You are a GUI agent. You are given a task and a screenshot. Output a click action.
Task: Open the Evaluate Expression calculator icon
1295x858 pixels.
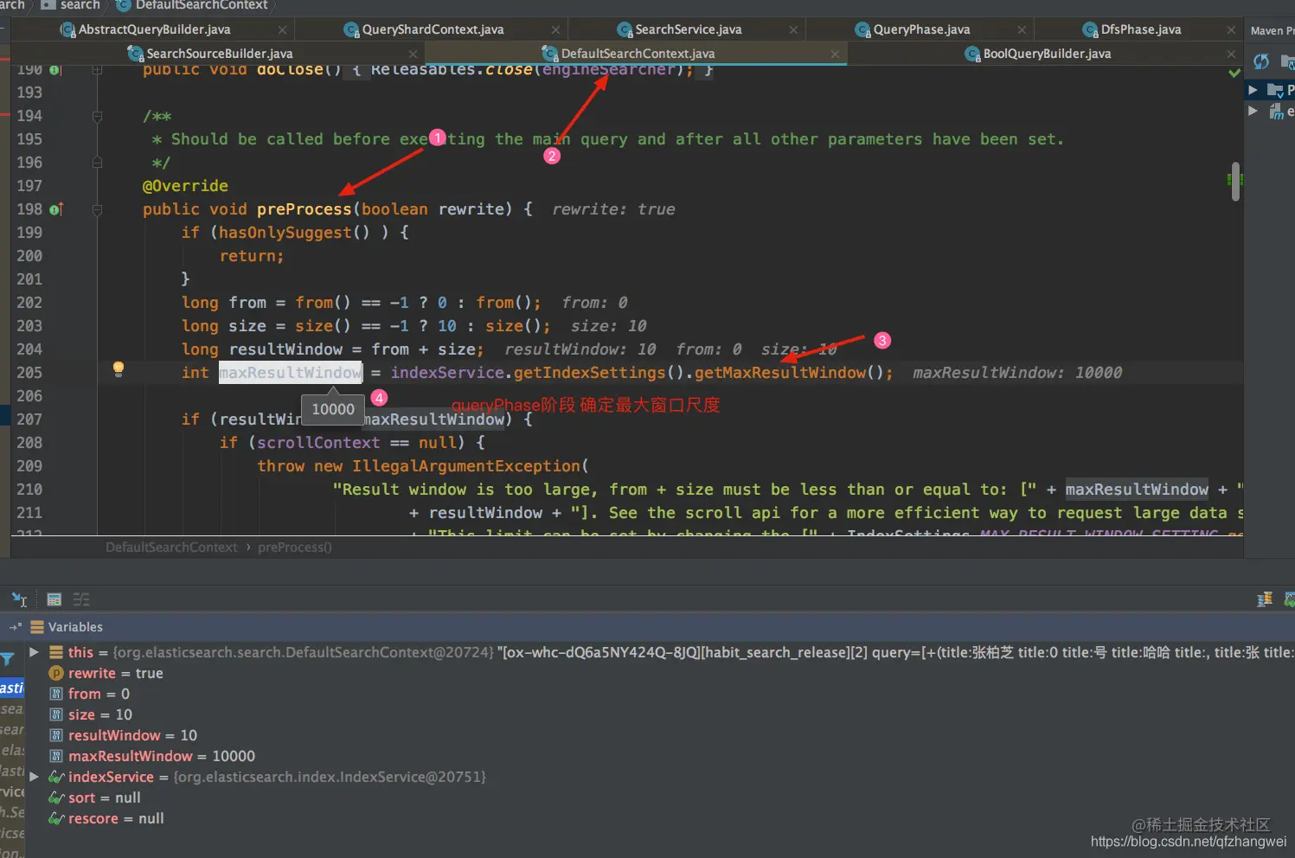[54, 599]
